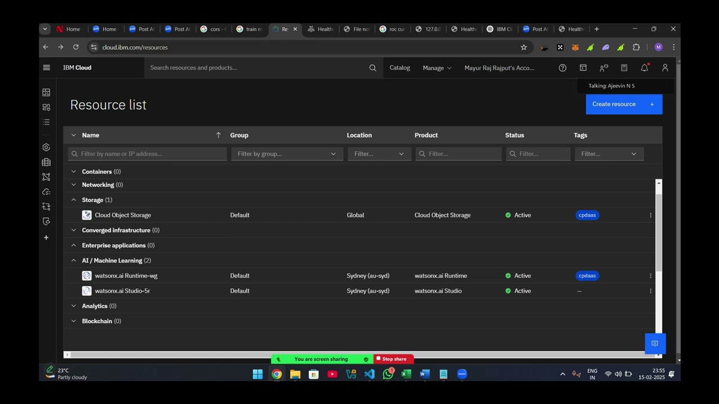The height and width of the screenshot is (404, 719).
Task: Open Visual Studio Code from the taskbar
Action: coord(370,374)
